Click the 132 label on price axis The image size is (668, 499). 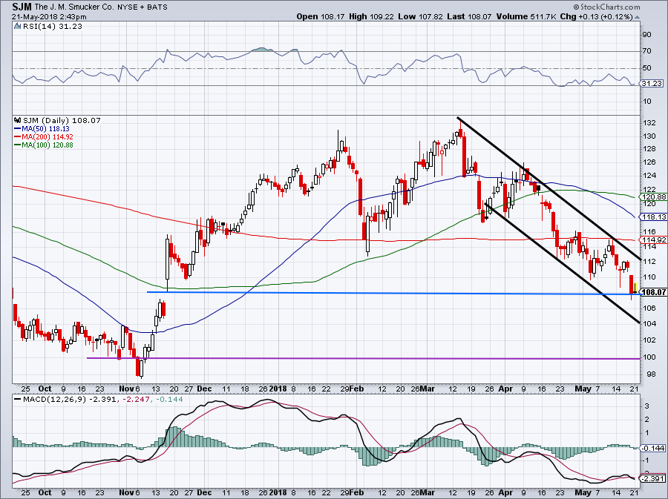pos(649,123)
